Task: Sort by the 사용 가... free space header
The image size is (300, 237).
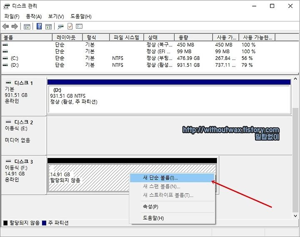Action: pyautogui.click(x=226, y=37)
